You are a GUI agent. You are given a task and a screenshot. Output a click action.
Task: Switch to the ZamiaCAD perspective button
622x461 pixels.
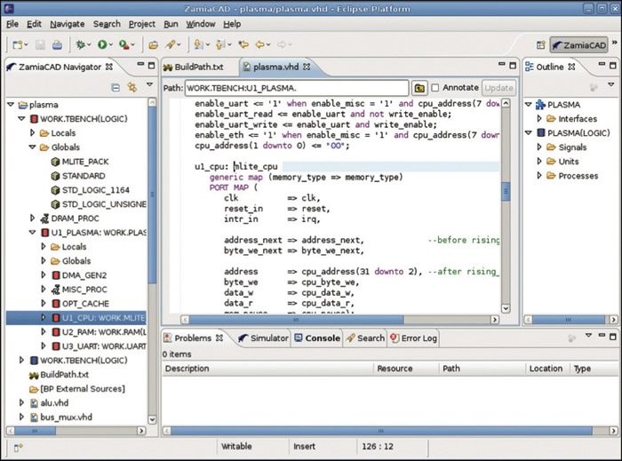click(578, 44)
